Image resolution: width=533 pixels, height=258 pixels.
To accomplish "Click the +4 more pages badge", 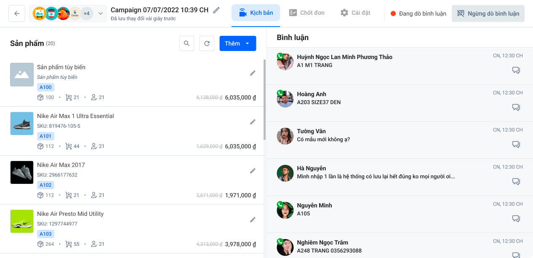I will click(86, 13).
